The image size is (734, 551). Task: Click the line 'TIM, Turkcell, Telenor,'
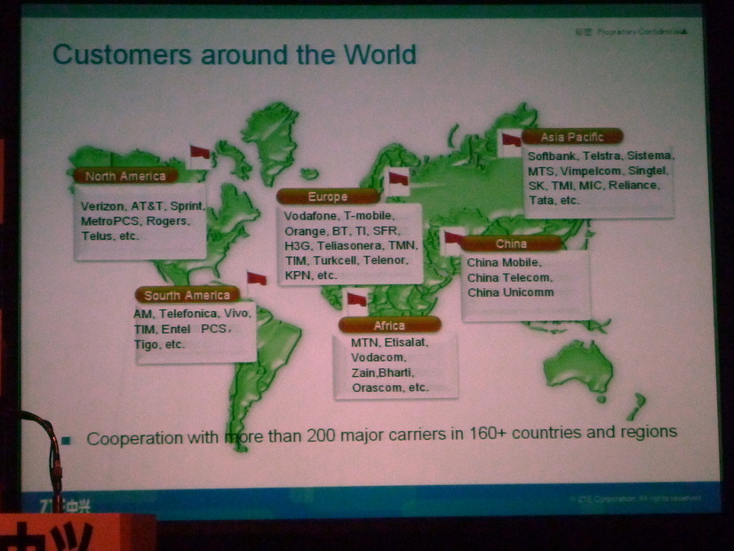[347, 260]
